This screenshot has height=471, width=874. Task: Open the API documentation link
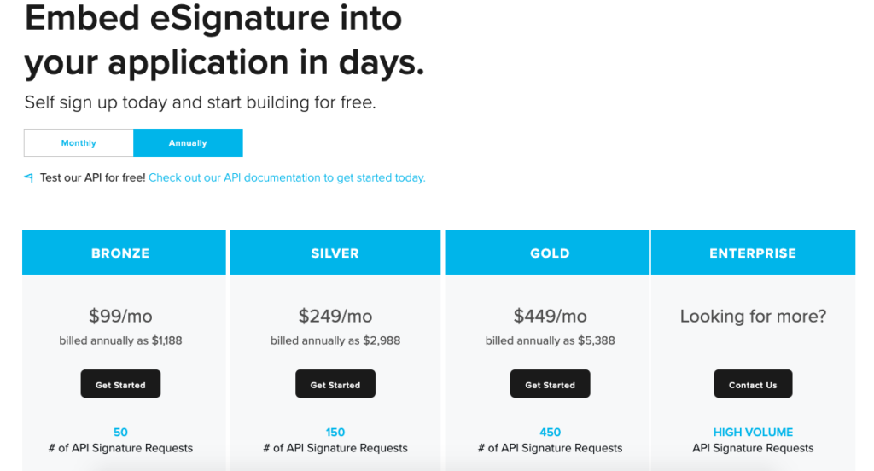click(x=287, y=177)
